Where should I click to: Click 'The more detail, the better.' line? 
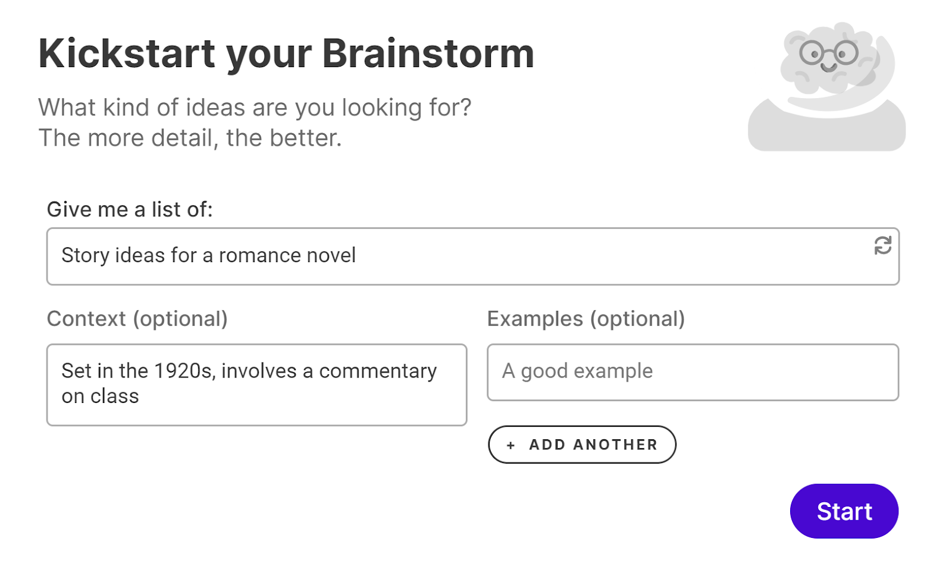[190, 138]
